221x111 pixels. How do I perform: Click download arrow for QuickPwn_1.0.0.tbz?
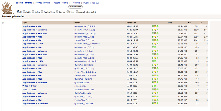point(153,103)
